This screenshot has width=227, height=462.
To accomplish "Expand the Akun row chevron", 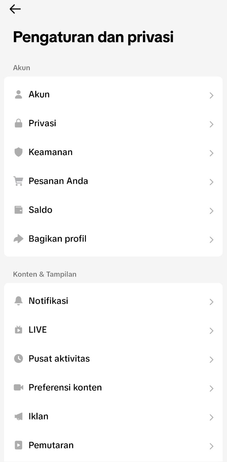I will point(211,95).
